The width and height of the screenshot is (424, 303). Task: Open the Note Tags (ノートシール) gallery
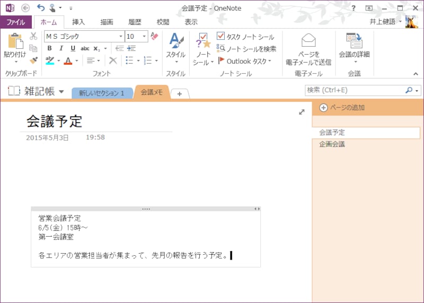pyautogui.click(x=203, y=49)
